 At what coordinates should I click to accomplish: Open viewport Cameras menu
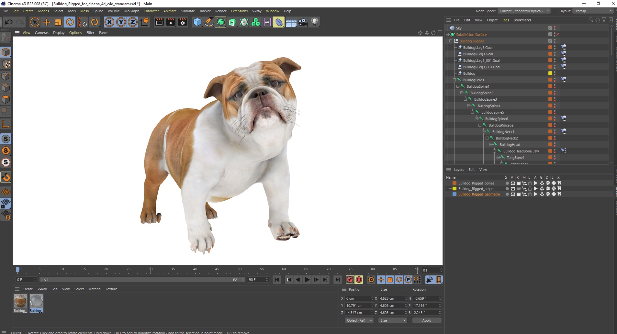pyautogui.click(x=42, y=33)
